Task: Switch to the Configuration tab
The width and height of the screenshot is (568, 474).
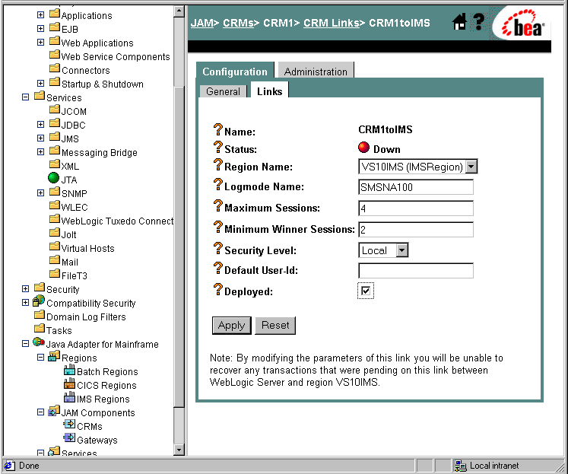Action: (x=235, y=72)
